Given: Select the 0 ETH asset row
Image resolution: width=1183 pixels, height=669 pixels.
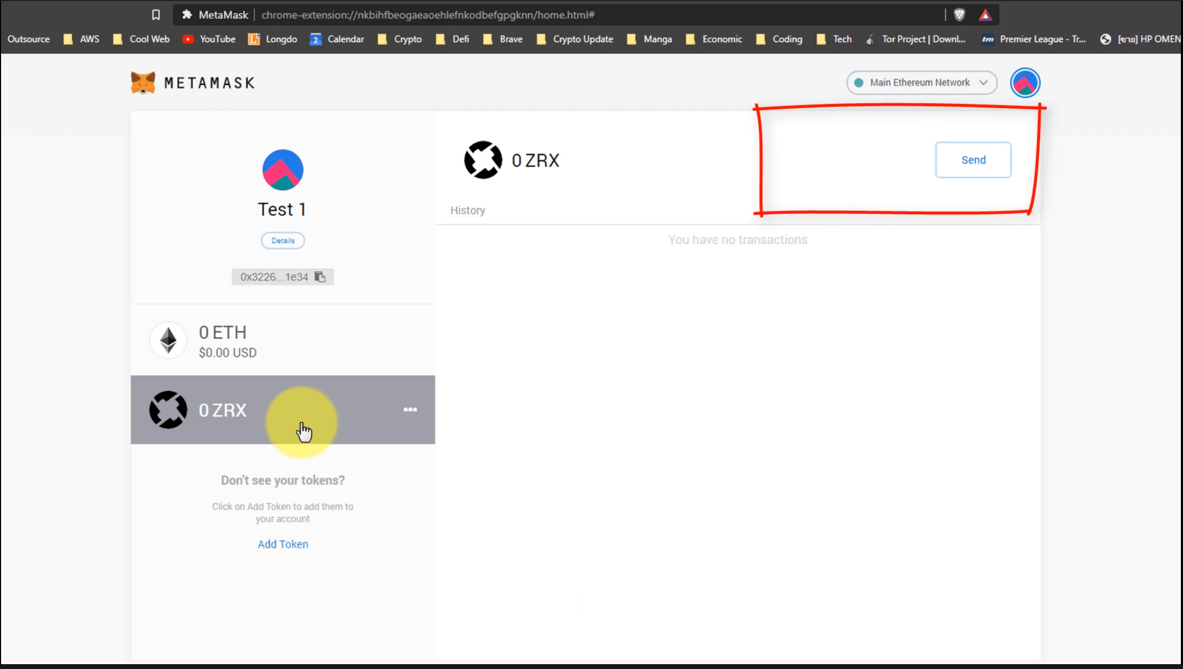Looking at the screenshot, I should tap(283, 340).
